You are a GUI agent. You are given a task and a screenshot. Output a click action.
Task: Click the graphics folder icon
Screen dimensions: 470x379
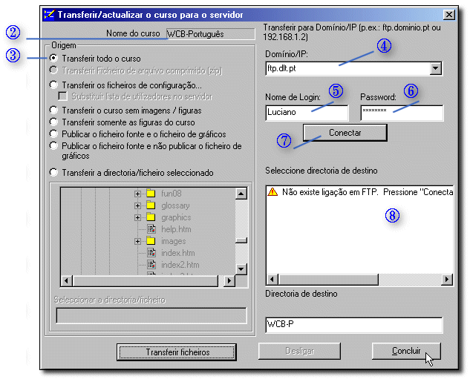tap(151, 217)
